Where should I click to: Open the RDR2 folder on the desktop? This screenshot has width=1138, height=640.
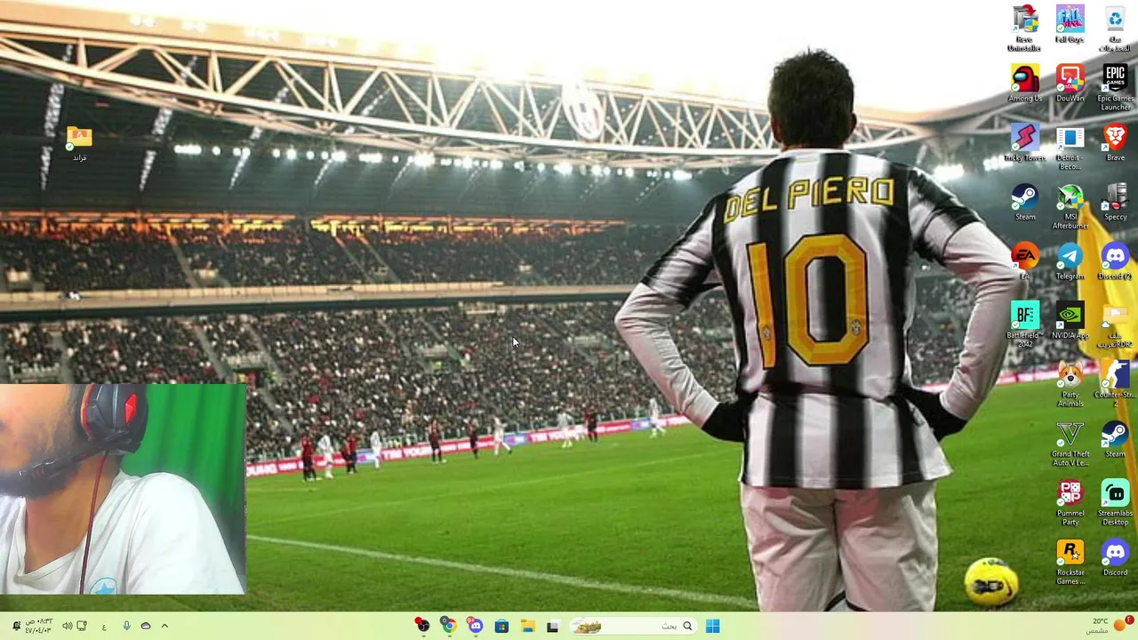tap(1115, 325)
